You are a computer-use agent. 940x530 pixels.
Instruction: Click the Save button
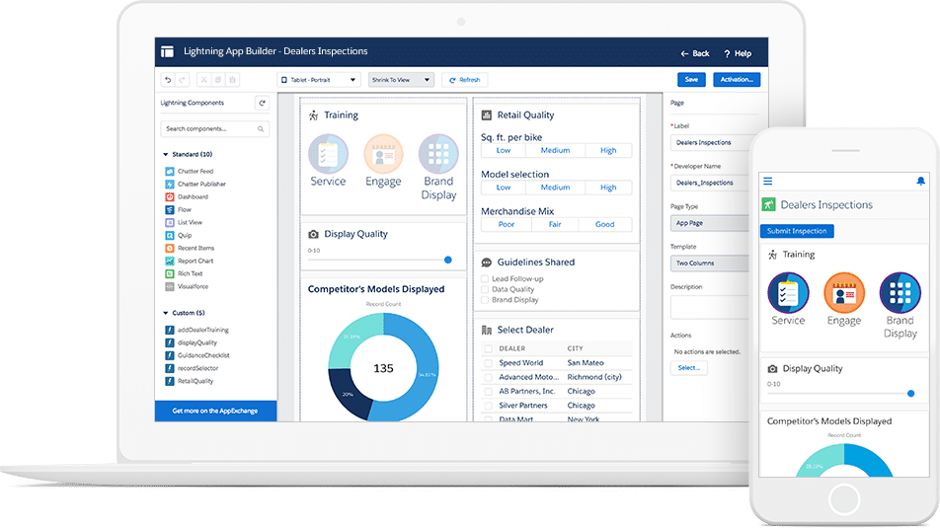691,80
